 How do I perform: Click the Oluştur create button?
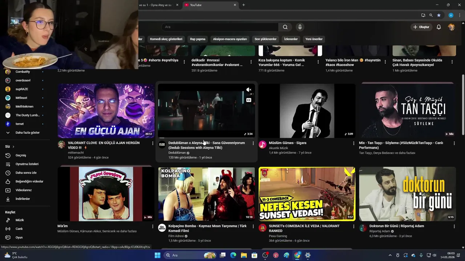(421, 27)
